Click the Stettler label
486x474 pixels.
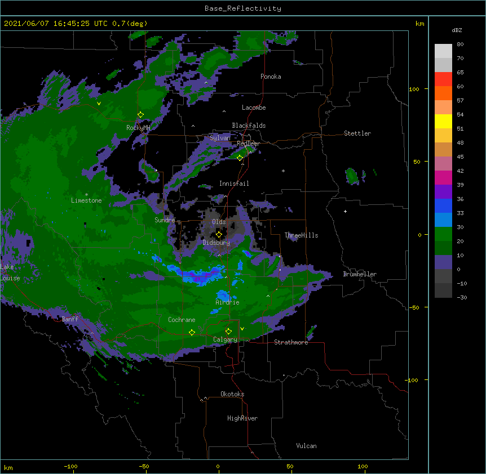[x=357, y=133]
